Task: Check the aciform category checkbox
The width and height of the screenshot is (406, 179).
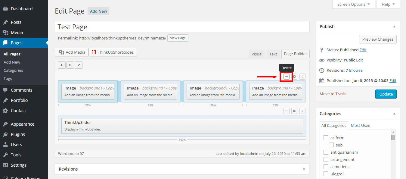Action: coord(326,138)
